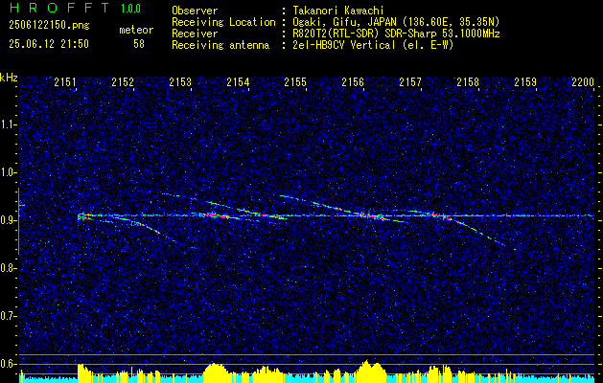Click the 2153 time axis marker

click(180, 82)
